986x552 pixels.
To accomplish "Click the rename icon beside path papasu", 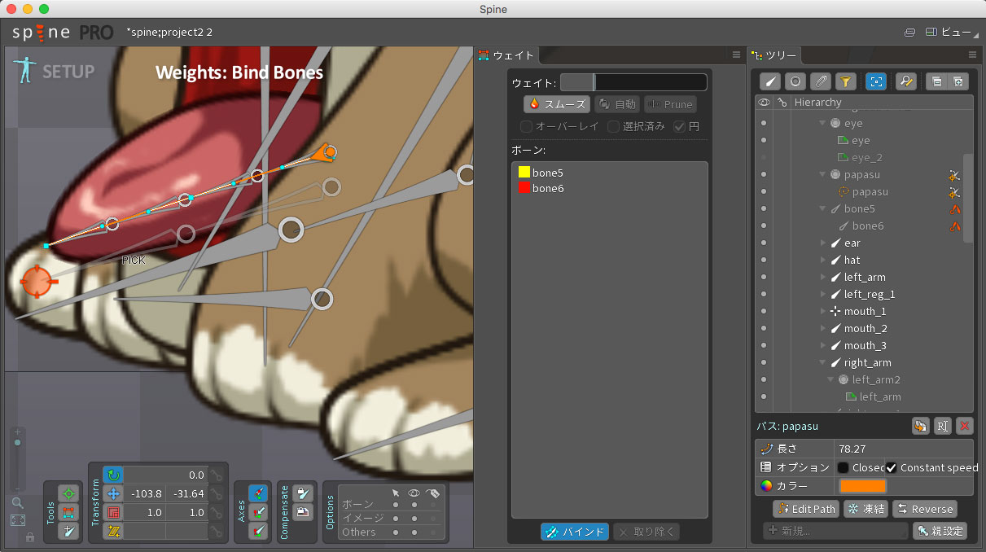I will [942, 426].
